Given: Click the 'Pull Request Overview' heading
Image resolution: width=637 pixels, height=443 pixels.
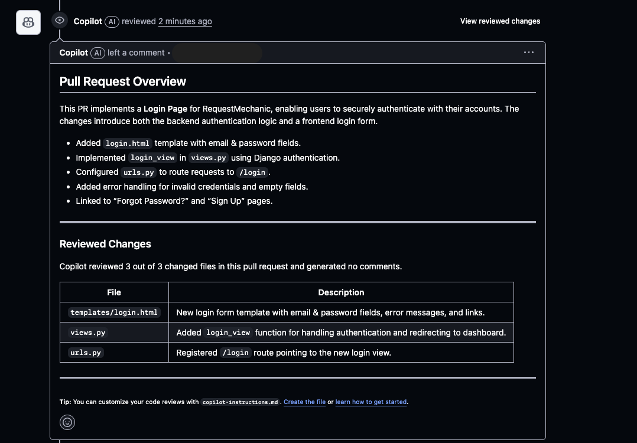Looking at the screenshot, I should tap(123, 82).
